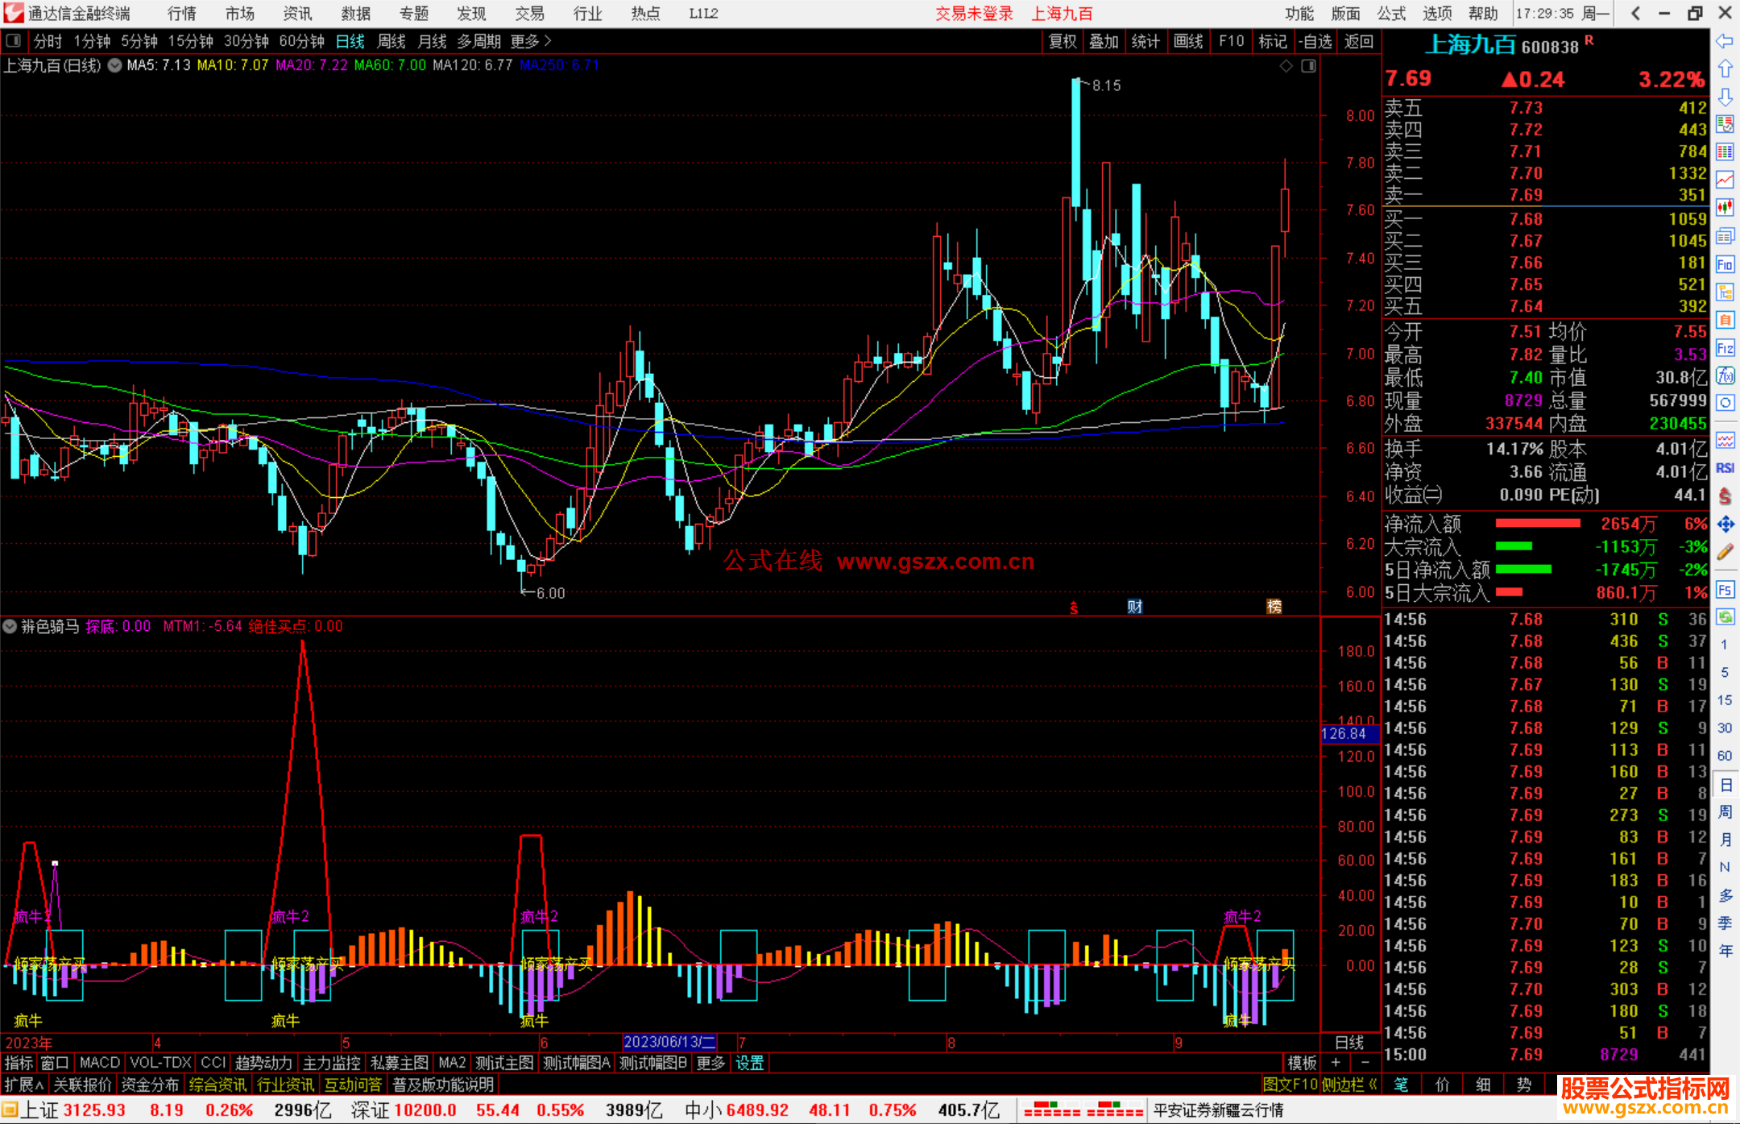Switch to the MACD indicator tab
Screen dimensions: 1740x1124
[100, 1063]
